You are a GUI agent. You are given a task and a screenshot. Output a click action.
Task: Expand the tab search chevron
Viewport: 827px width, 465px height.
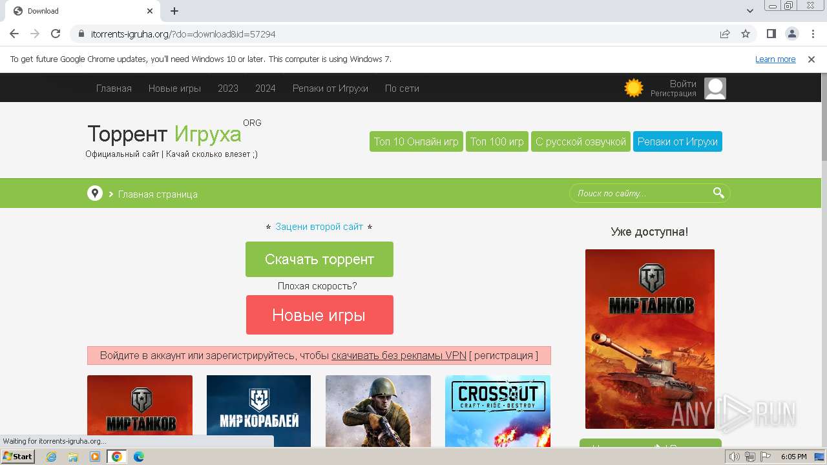tap(750, 11)
